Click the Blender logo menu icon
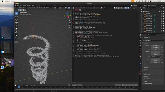165x92 pixels. pos(16,6)
